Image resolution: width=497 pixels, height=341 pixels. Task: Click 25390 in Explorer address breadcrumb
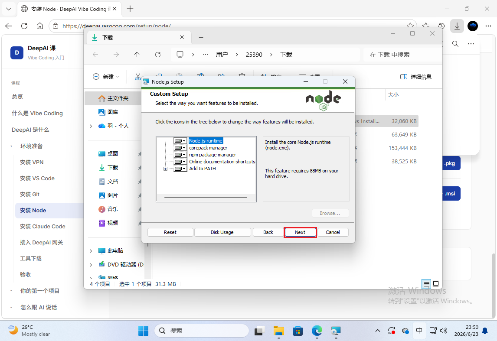point(254,55)
